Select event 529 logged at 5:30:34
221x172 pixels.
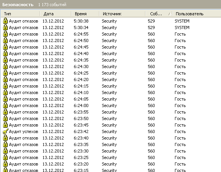[x=151, y=28]
